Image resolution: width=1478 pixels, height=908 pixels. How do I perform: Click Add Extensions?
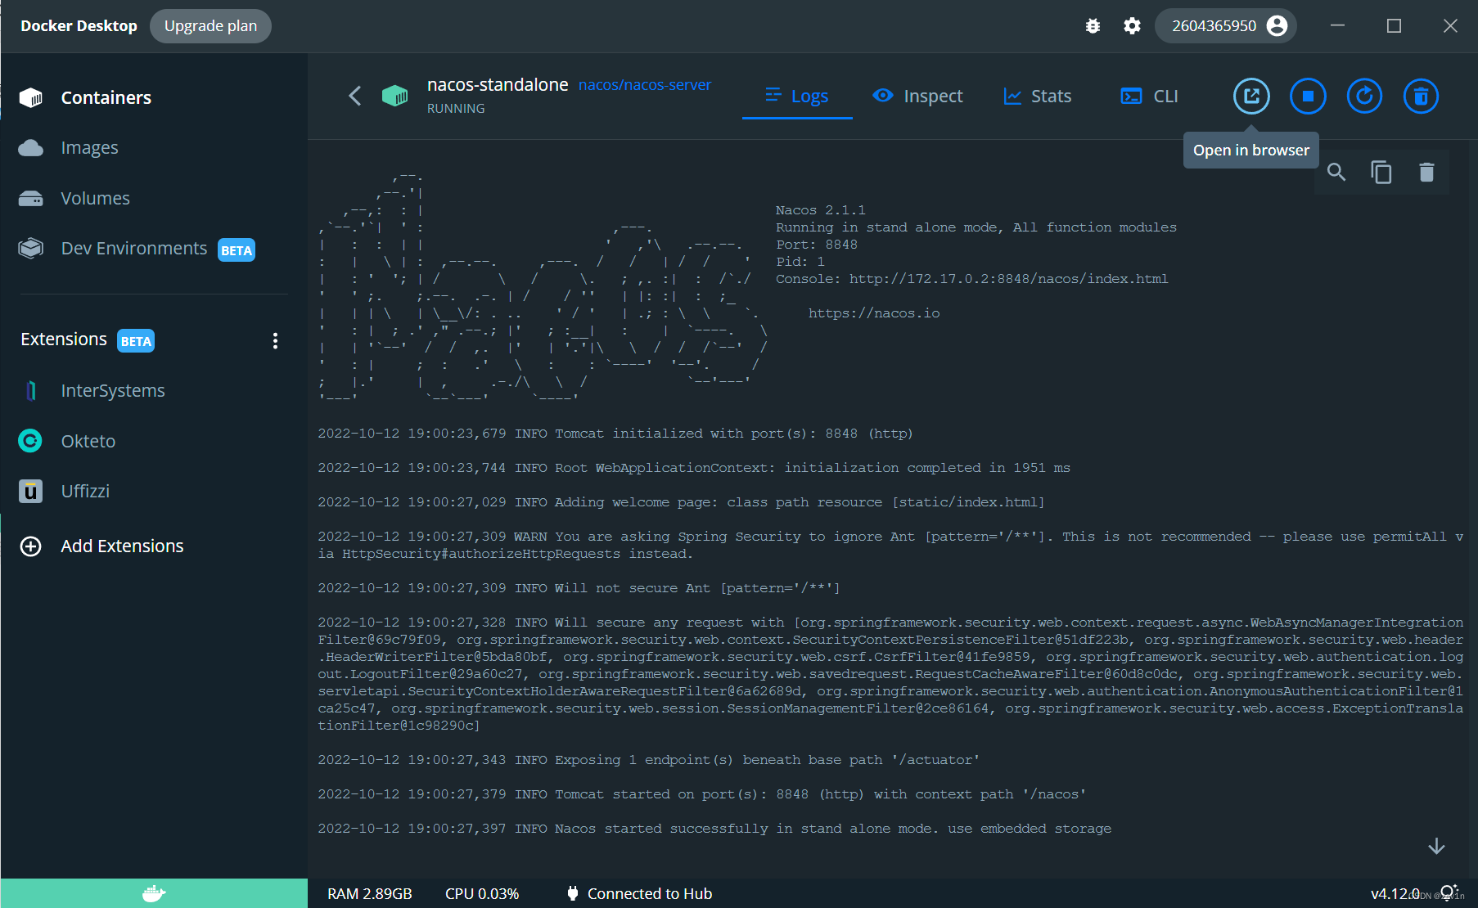(x=122, y=546)
